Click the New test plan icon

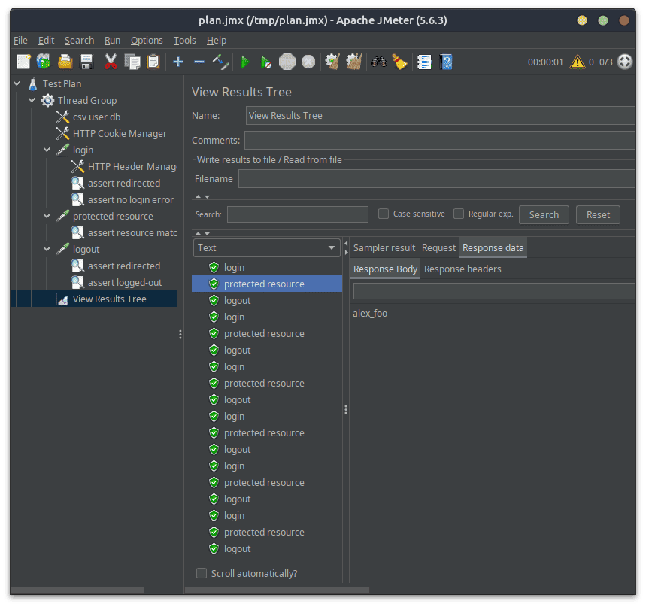click(x=23, y=62)
